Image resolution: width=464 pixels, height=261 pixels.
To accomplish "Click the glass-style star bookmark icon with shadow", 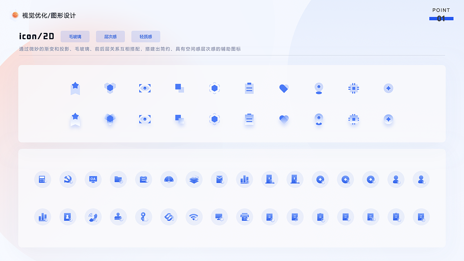I will pos(75,120).
